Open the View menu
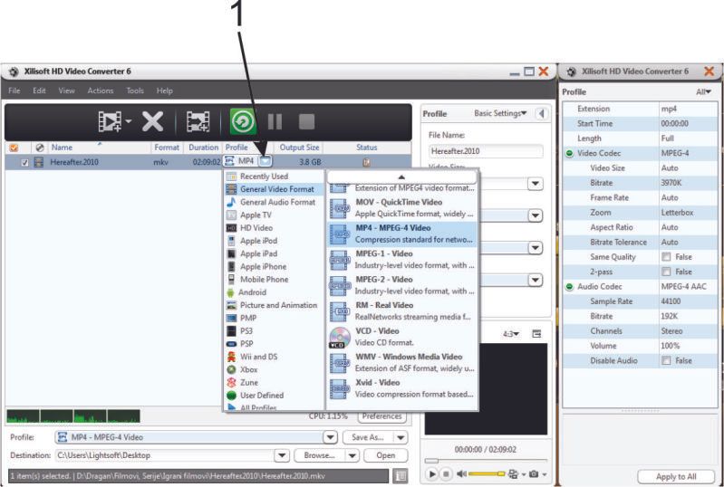Viewport: 724px width, 487px height. click(66, 91)
